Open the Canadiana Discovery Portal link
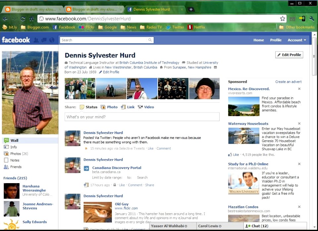 (x=117, y=168)
